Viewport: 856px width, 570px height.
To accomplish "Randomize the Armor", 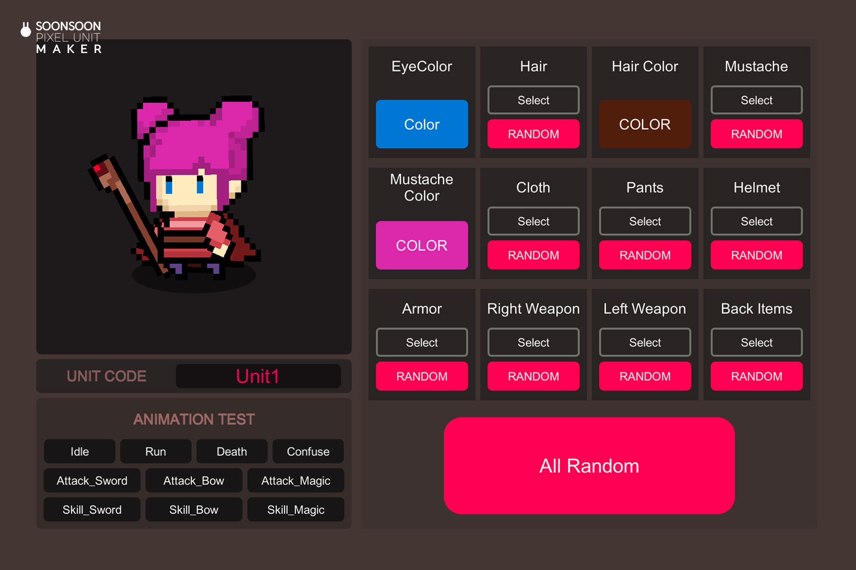I will click(x=422, y=376).
